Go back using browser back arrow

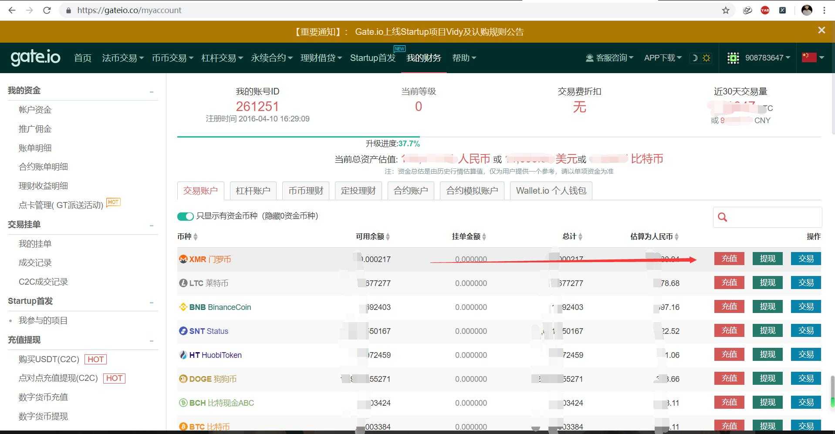pos(12,10)
